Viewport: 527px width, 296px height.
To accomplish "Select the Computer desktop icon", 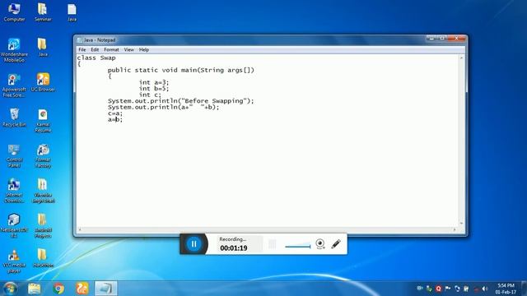I will 14,12.
